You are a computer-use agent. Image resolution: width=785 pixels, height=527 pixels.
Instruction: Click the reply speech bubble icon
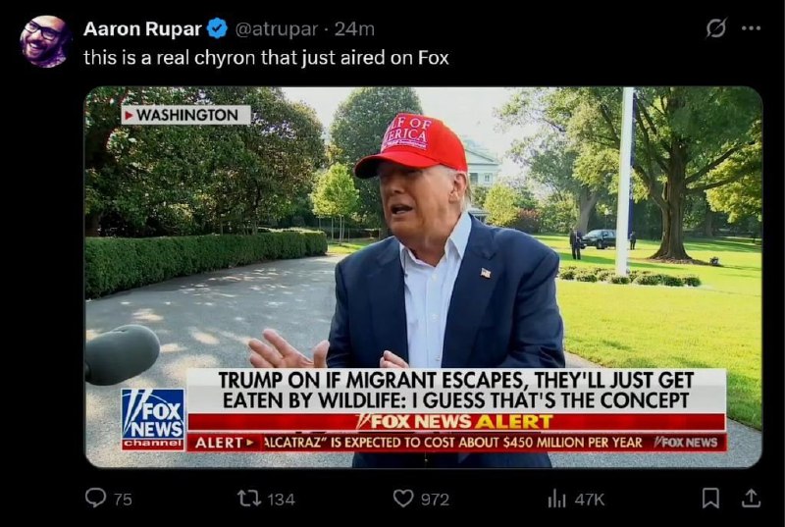coord(95,498)
